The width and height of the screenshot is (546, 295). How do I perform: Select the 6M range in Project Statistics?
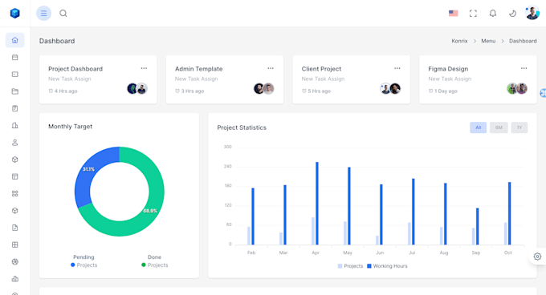pos(499,127)
